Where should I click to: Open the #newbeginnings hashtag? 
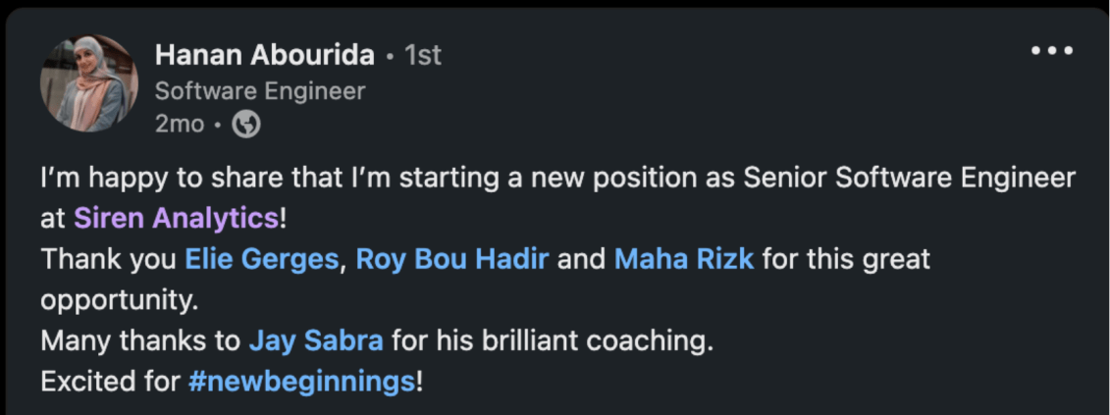(x=300, y=382)
